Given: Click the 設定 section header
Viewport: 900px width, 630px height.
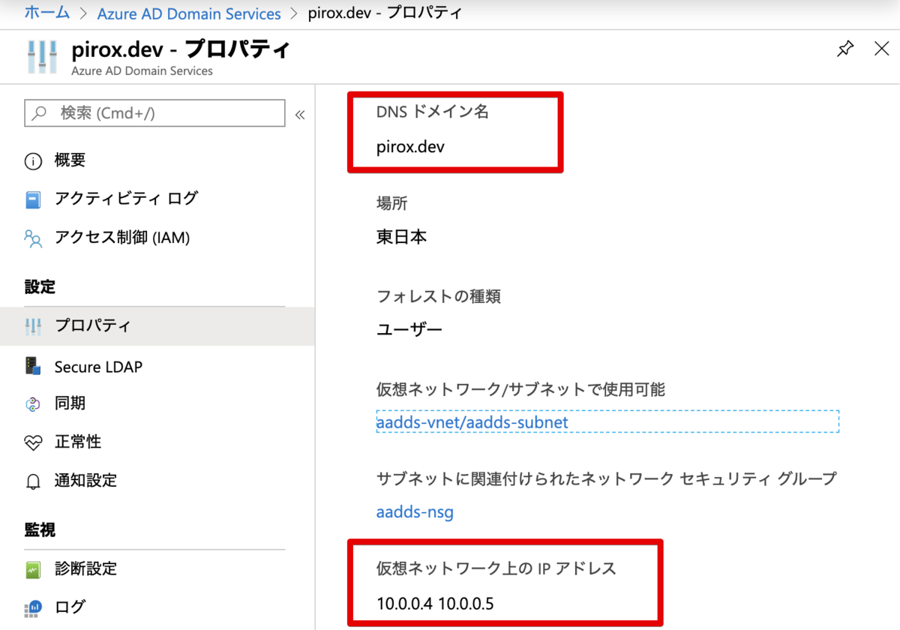Looking at the screenshot, I should coord(40,287).
